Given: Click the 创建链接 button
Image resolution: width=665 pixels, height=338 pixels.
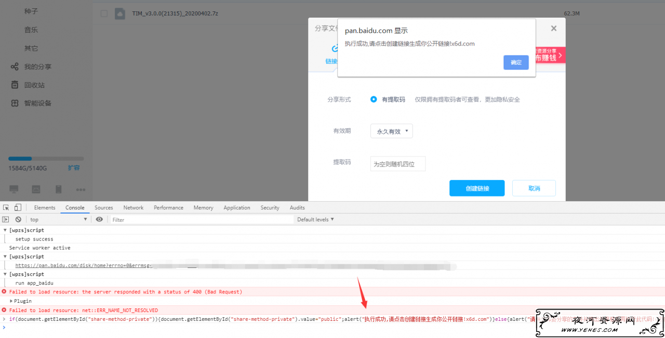Looking at the screenshot, I should coord(477,188).
